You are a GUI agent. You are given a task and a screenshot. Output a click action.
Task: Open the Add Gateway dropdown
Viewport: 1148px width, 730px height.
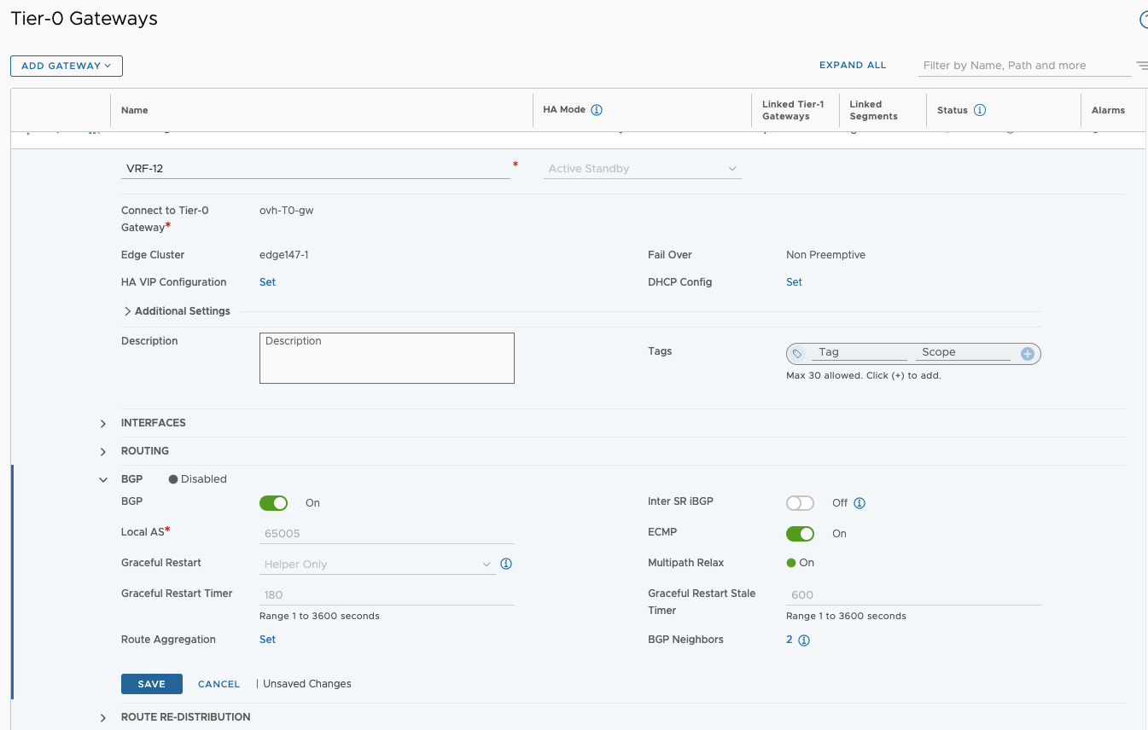pos(67,66)
